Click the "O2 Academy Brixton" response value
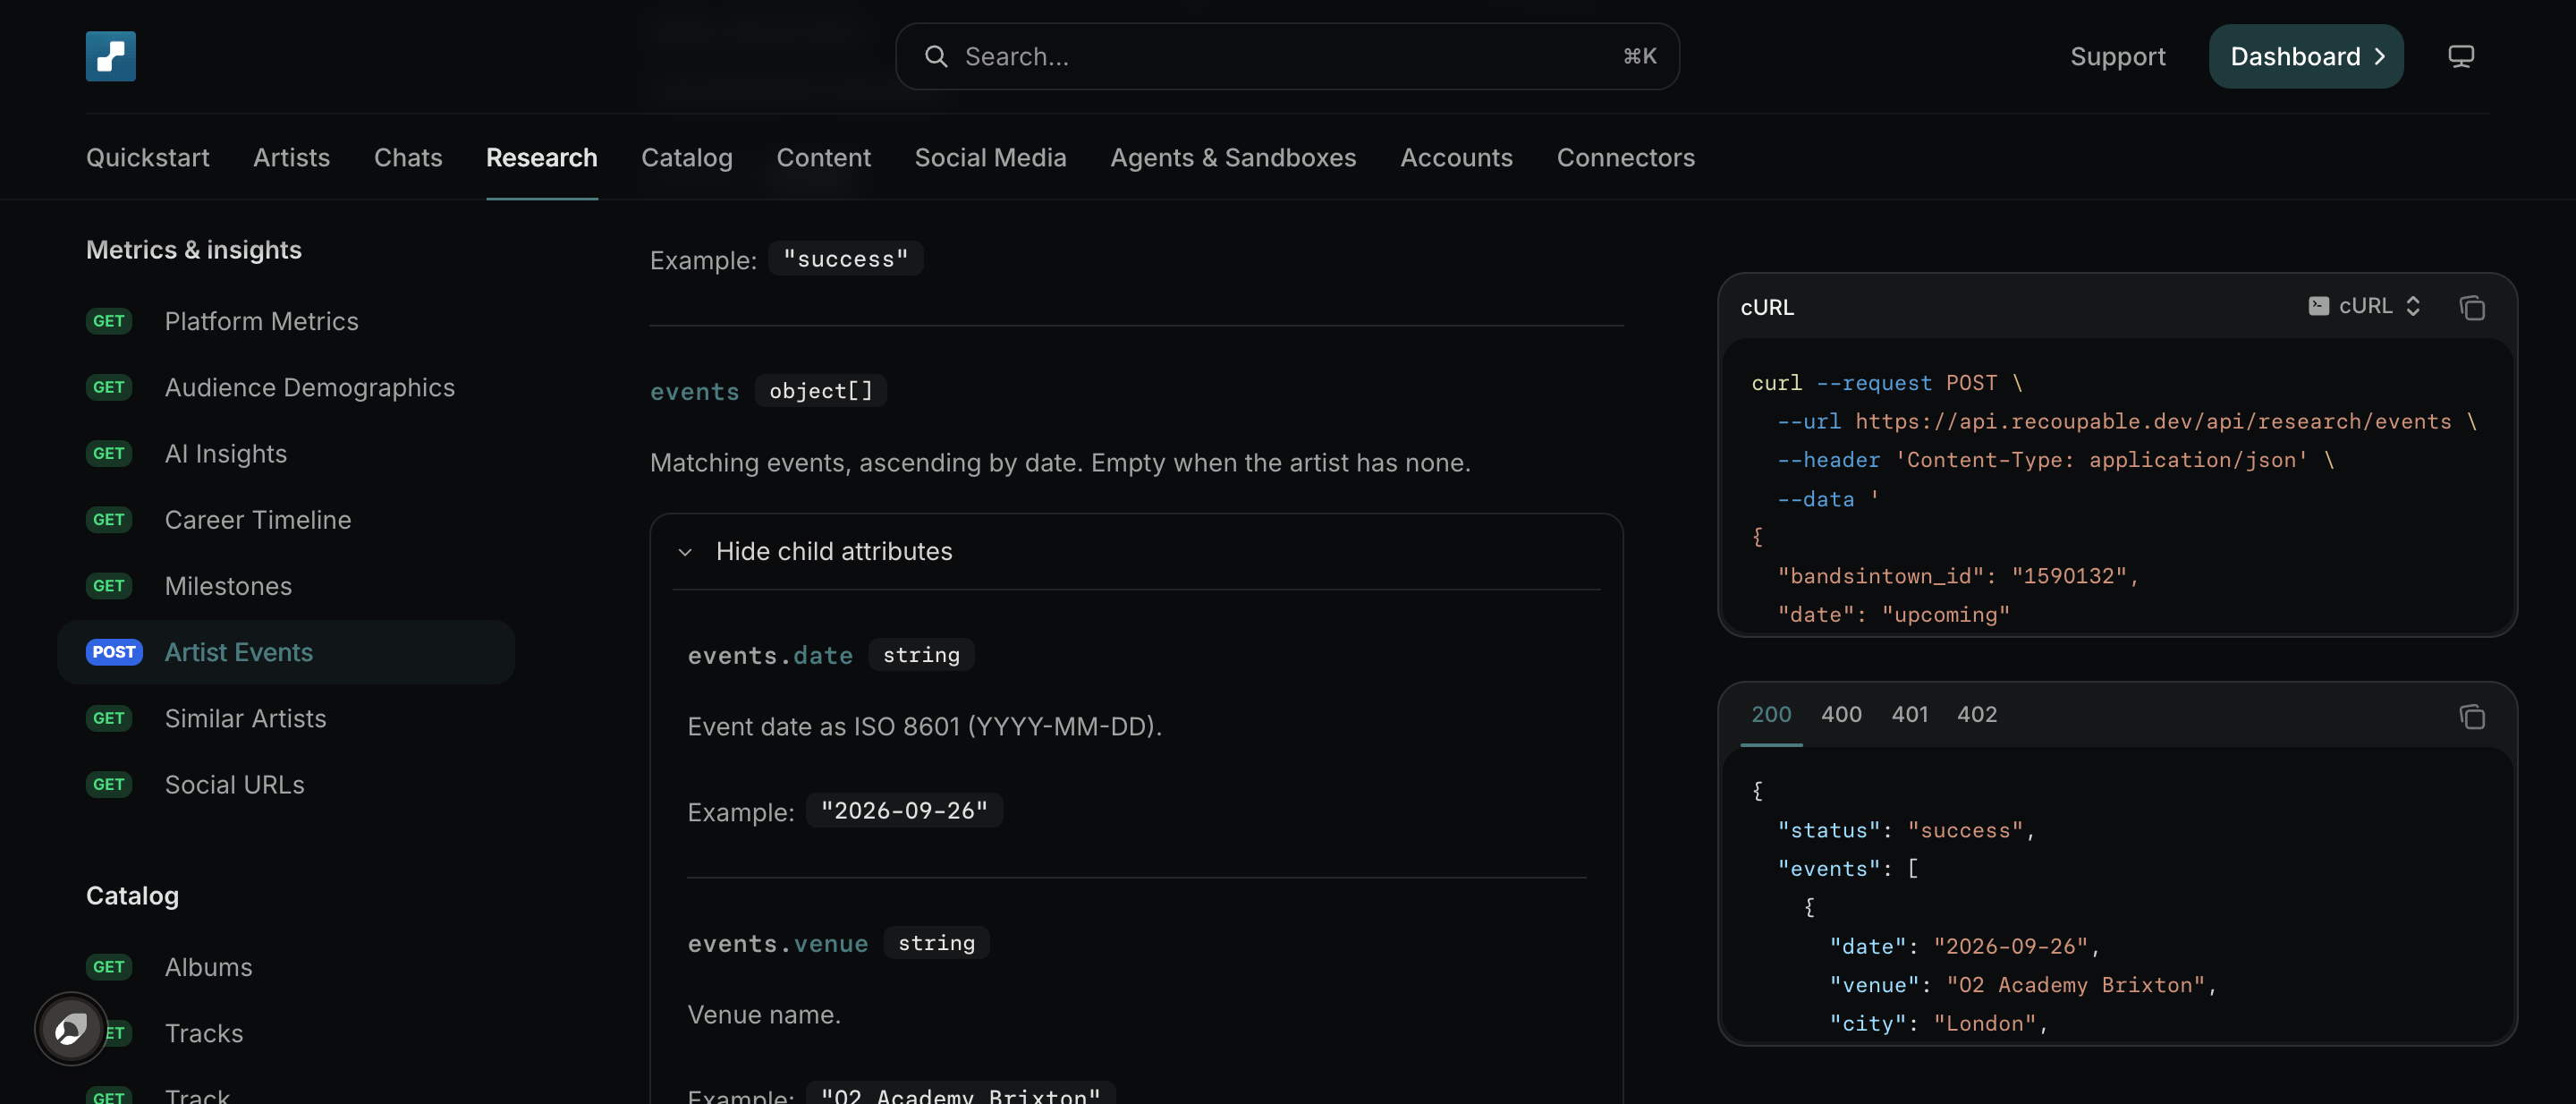The height and width of the screenshot is (1104, 2576). pos(2075,985)
